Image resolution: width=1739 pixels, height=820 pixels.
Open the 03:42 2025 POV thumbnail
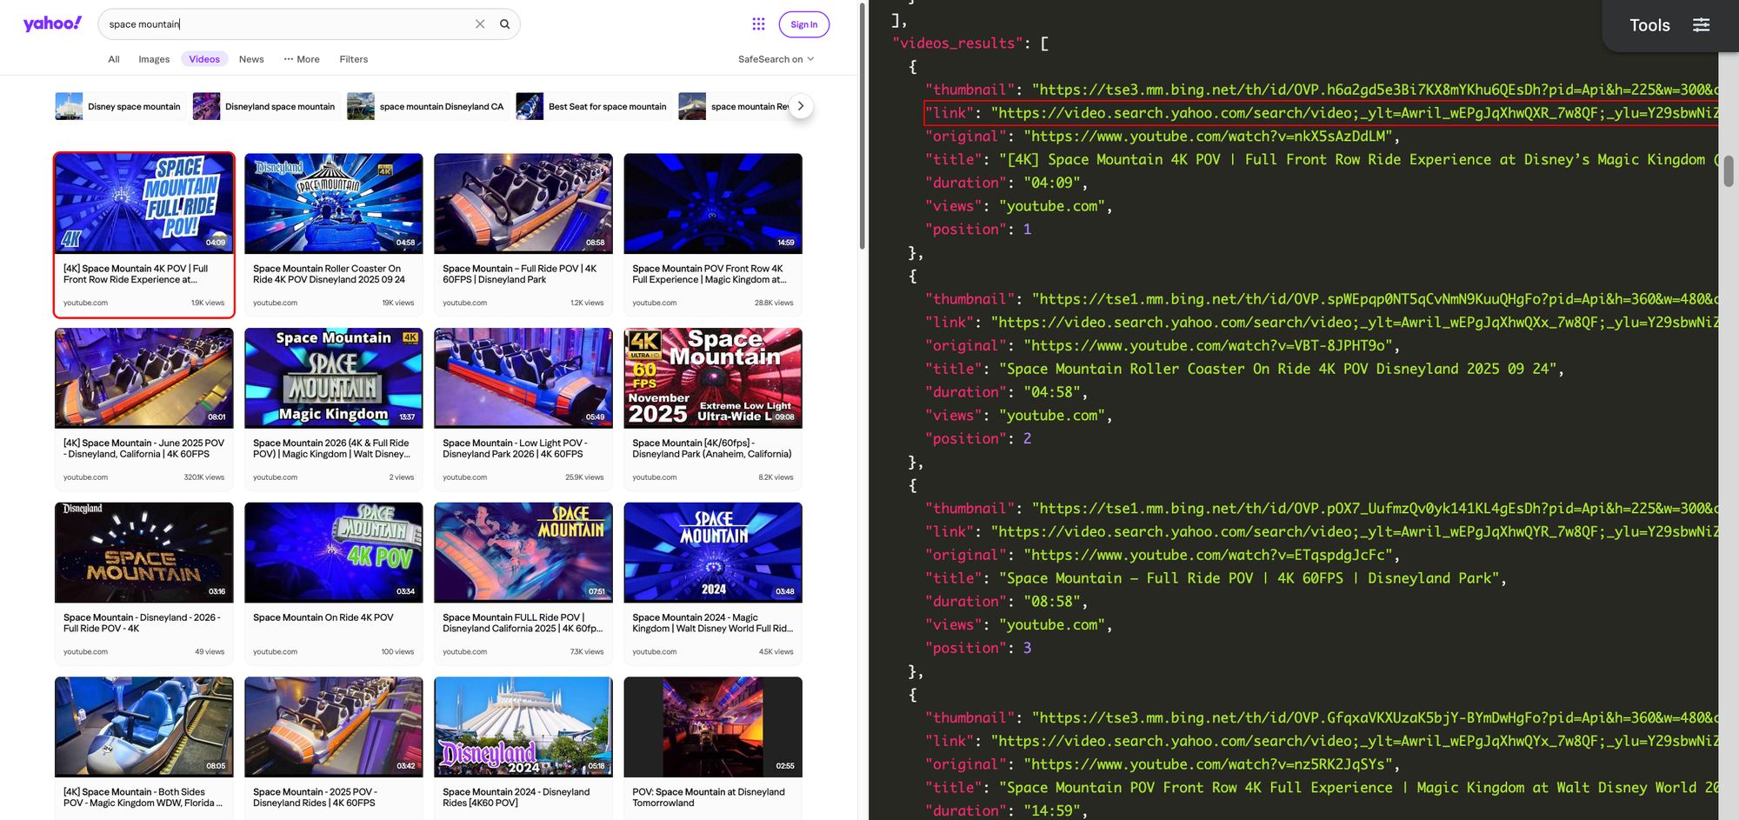coord(334,727)
